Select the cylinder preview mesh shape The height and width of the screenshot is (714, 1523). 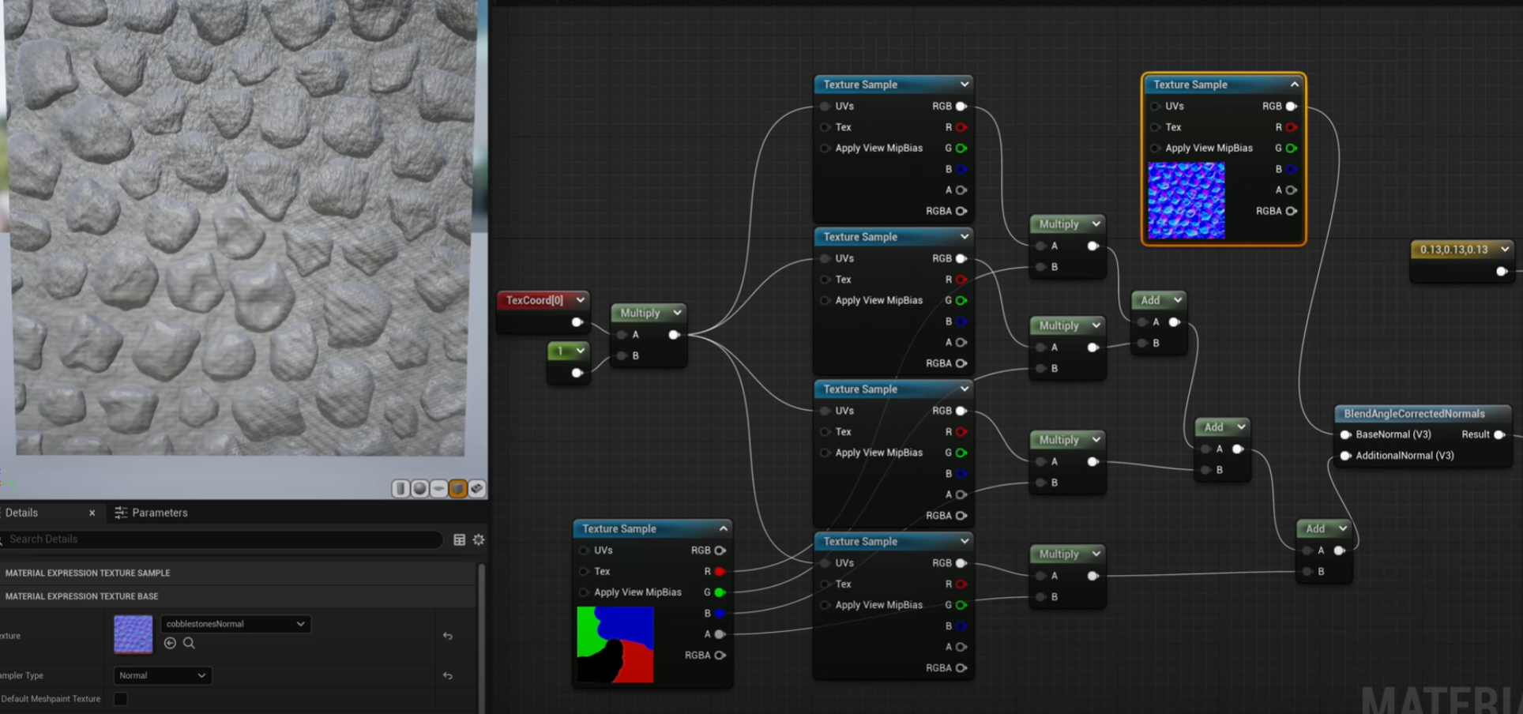(x=400, y=488)
